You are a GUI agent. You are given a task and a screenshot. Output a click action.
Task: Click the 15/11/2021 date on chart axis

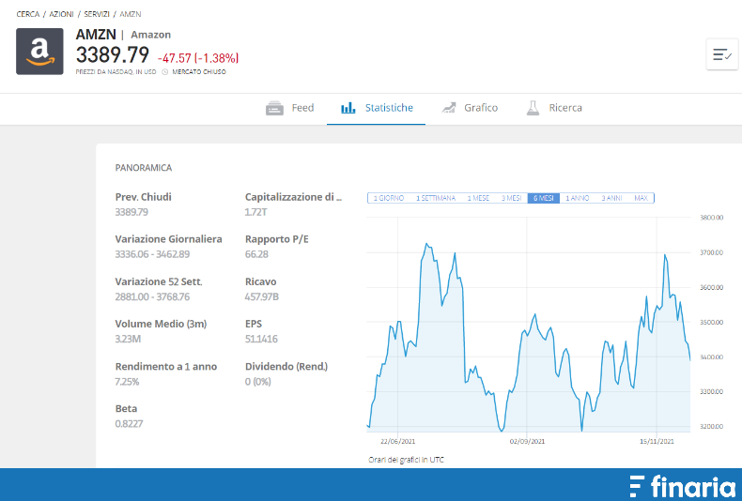[x=657, y=442]
